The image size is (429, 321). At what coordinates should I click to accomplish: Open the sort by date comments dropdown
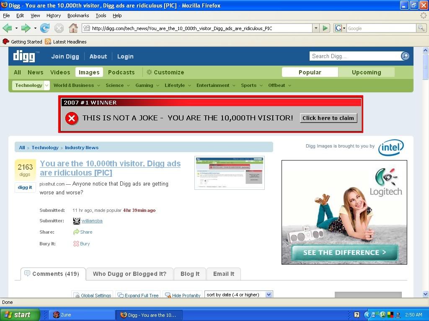coord(238,295)
